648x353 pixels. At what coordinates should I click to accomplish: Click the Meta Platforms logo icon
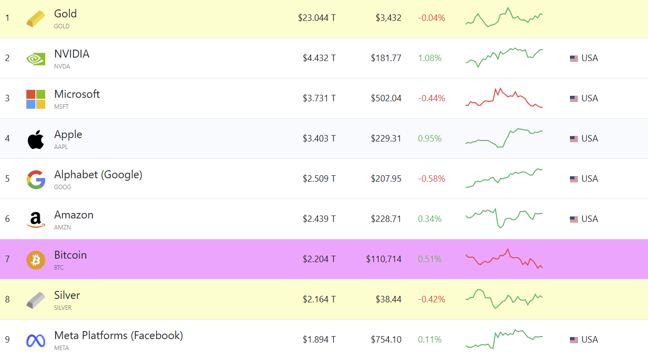[x=36, y=340]
